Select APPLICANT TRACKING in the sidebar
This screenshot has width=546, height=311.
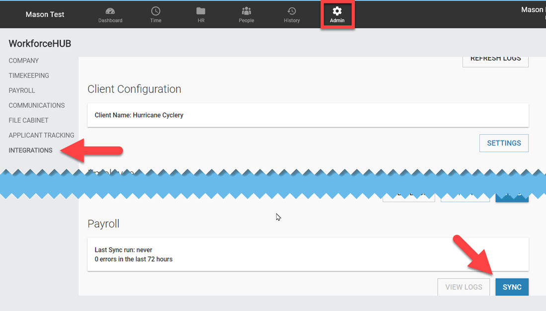click(x=41, y=135)
